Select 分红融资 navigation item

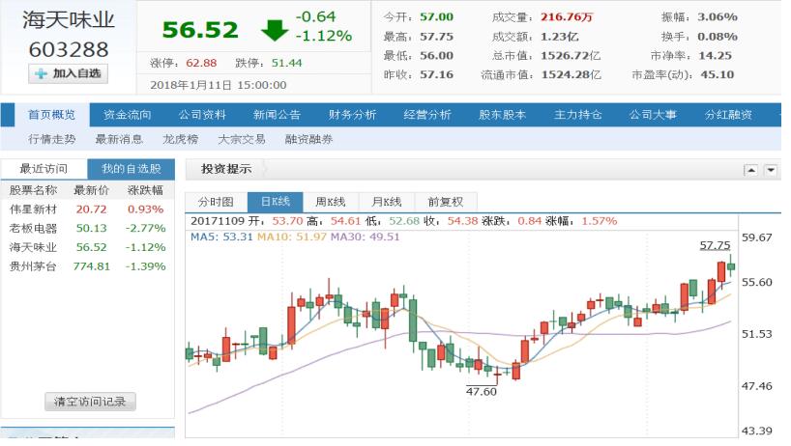click(728, 115)
